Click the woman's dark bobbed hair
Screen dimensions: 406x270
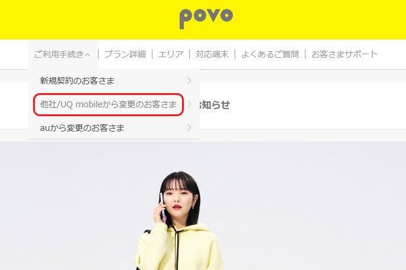tap(178, 181)
